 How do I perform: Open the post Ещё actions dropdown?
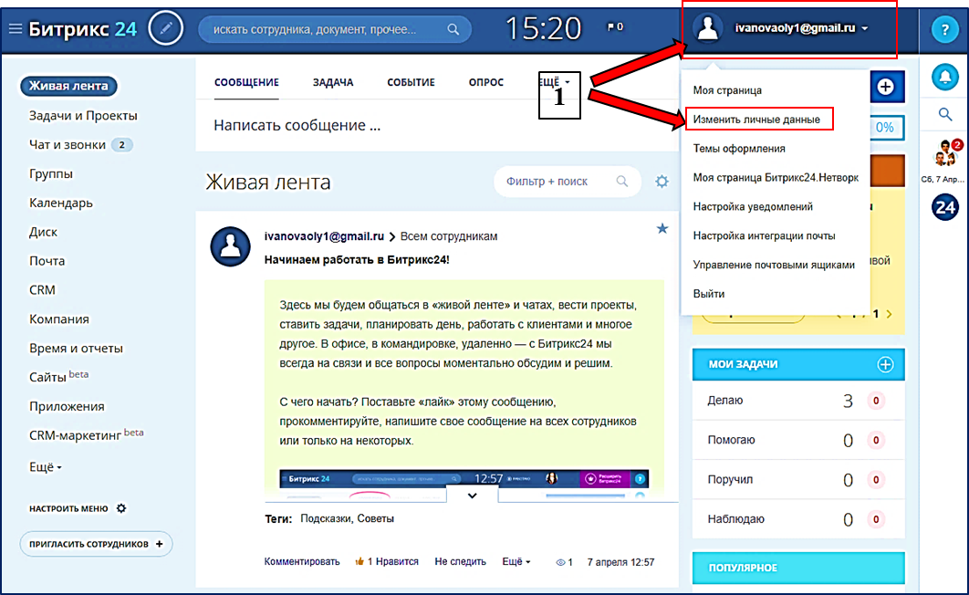516,561
